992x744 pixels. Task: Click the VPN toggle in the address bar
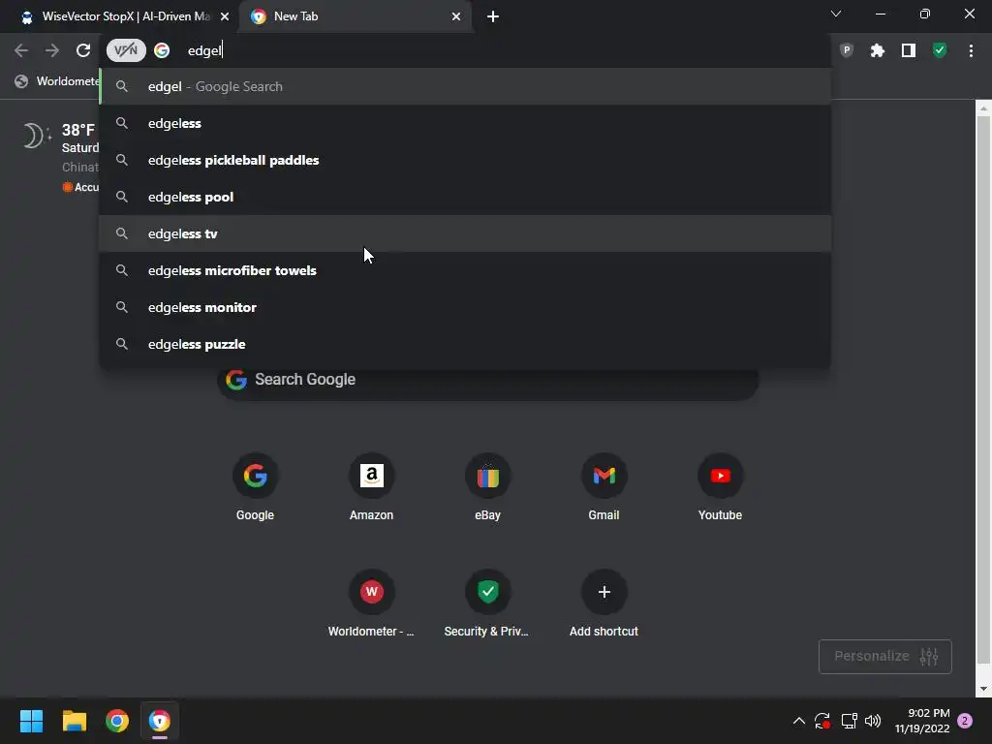126,50
